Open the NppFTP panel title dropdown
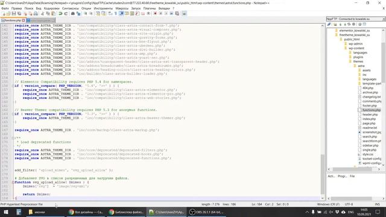Image resolution: width=386 pixels, height=217 pixels. click(384, 19)
